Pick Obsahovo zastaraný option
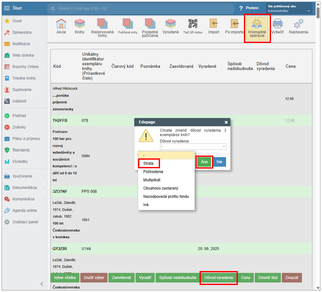Image resolution: width=322 pixels, height=292 pixels. [160, 188]
